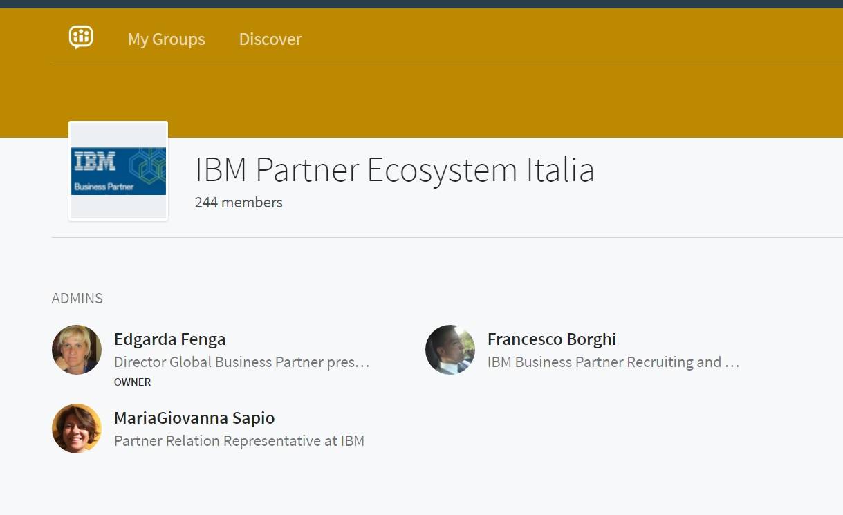The image size is (843, 515).
Task: Open the IBM Partner Ecosystem Italia title
Action: [x=394, y=170]
